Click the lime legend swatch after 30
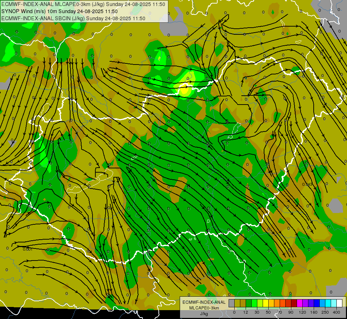The width and height of the screenshot is (347, 319). [260, 303]
